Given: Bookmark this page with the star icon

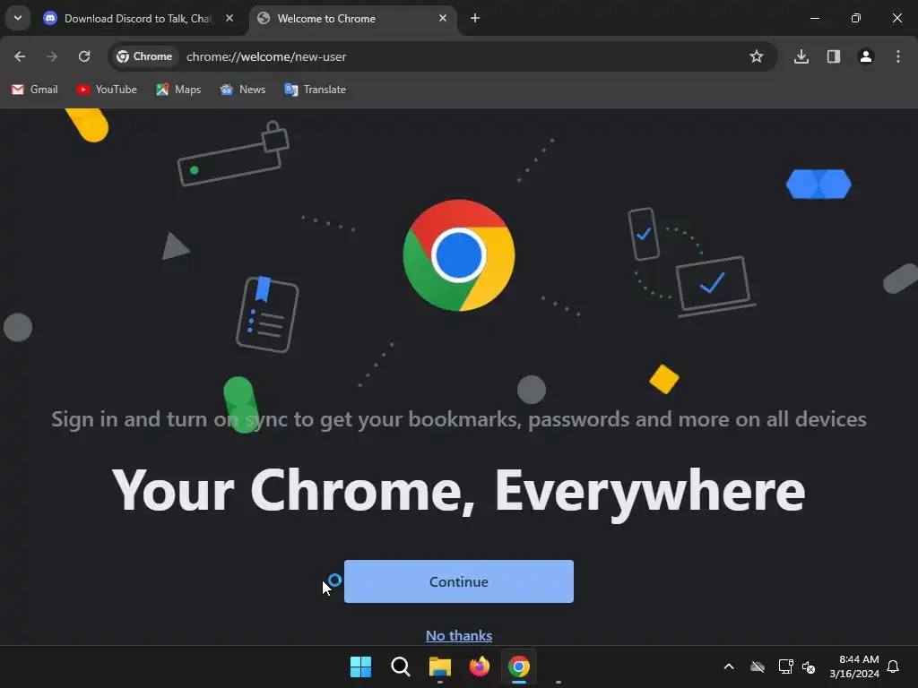Looking at the screenshot, I should point(757,56).
